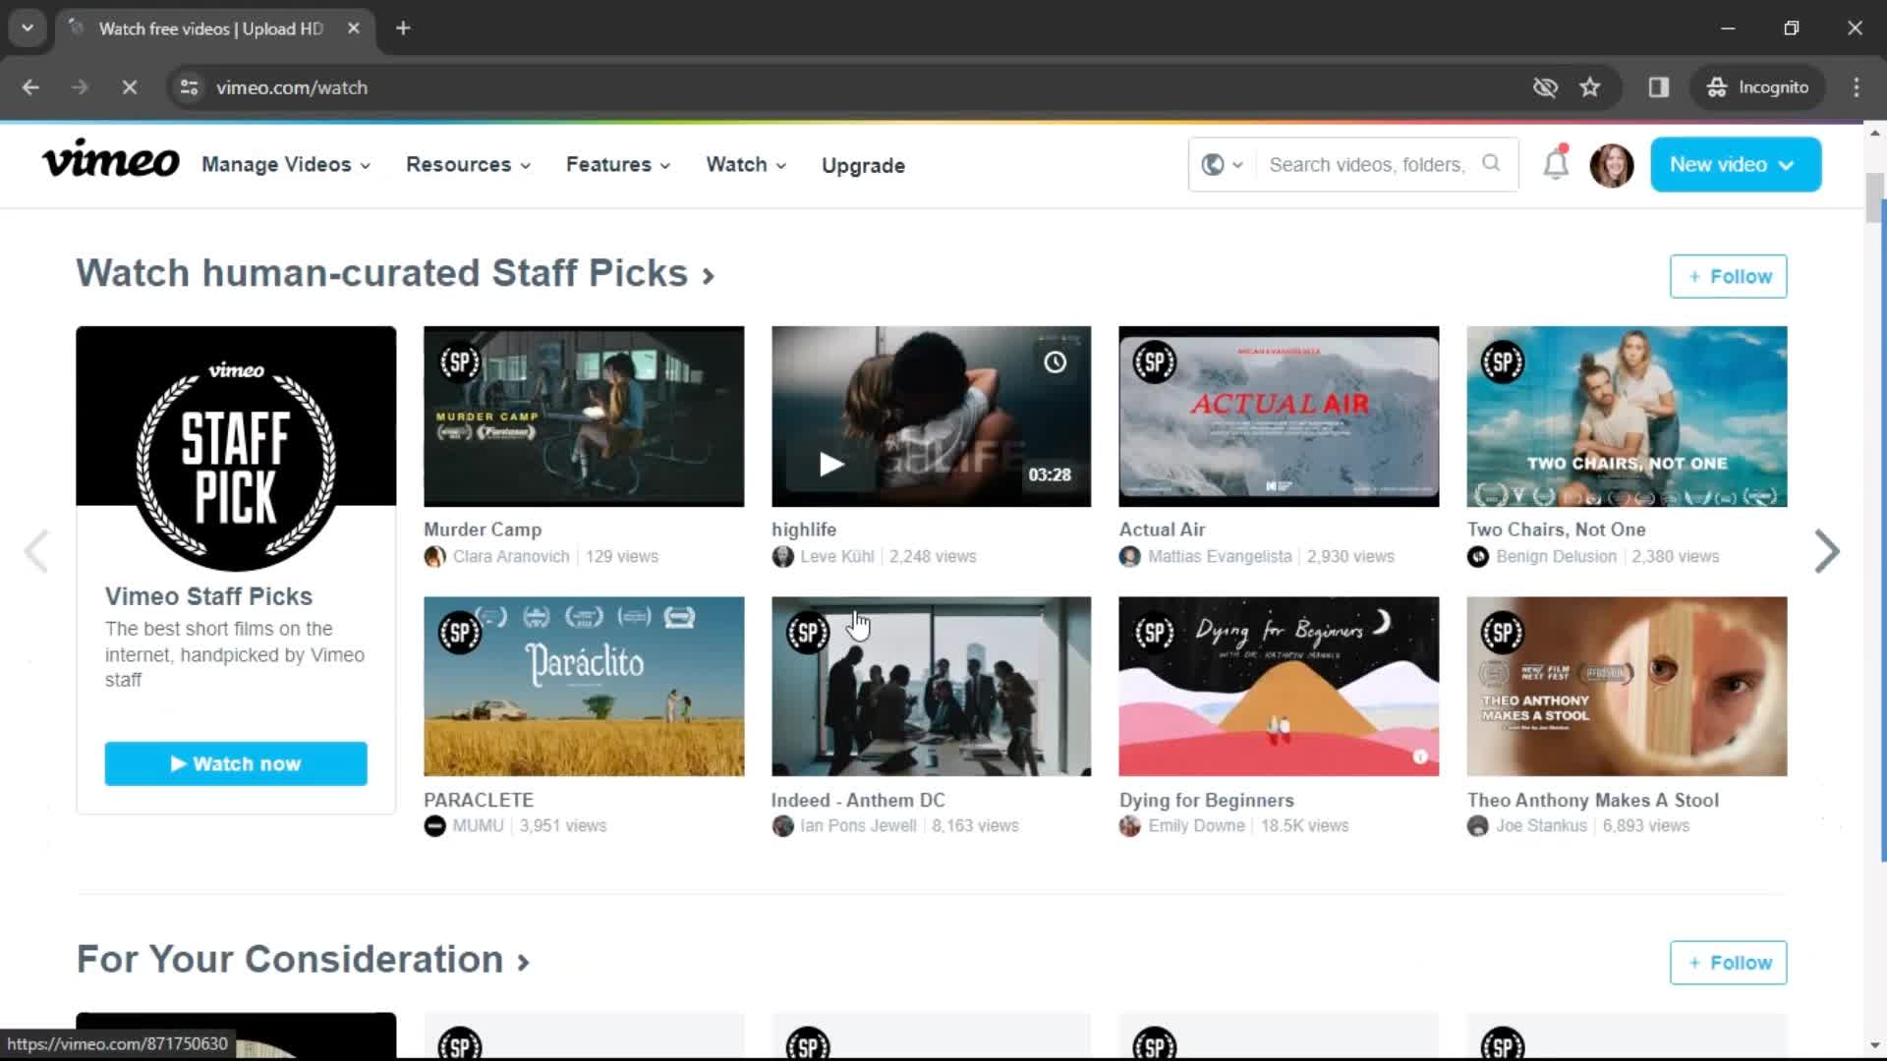Expand the Watch menu

click(x=745, y=165)
